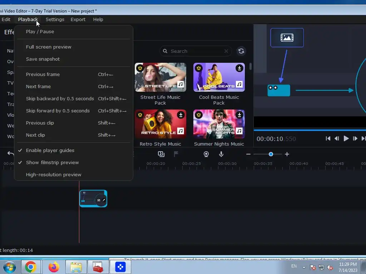Add a marker with the flag icon
Image resolution: width=366 pixels, height=274 pixels.
[176, 154]
